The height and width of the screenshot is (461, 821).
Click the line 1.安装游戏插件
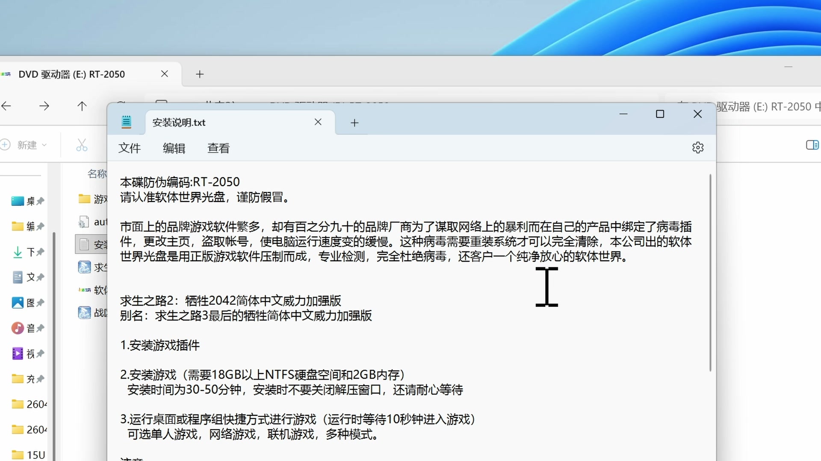[160, 345]
